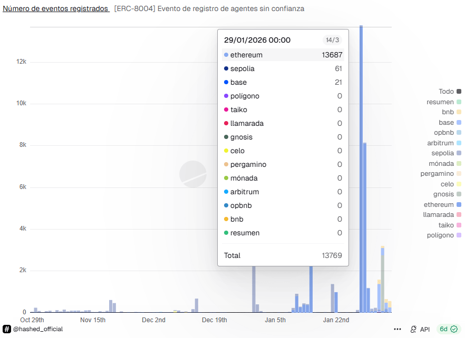
Task: Click the green verified checkmark badge
Action: click(453, 329)
